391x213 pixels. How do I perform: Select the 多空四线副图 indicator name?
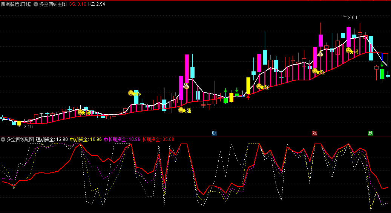(x=20, y=139)
